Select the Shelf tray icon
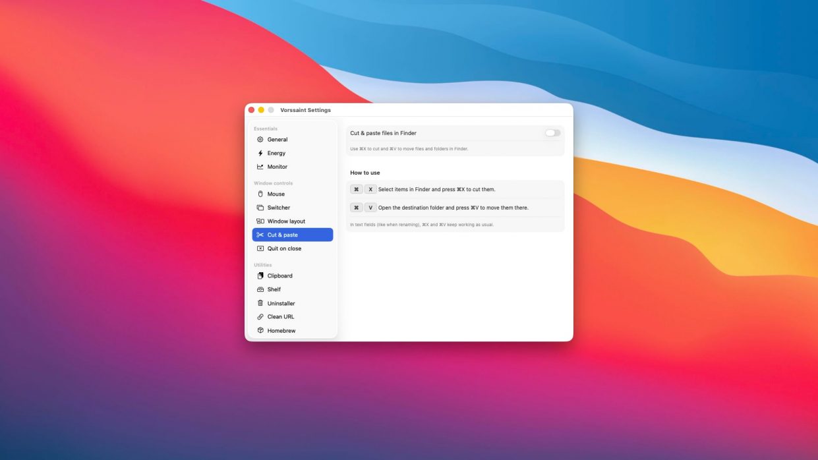The image size is (818, 460). (x=260, y=289)
